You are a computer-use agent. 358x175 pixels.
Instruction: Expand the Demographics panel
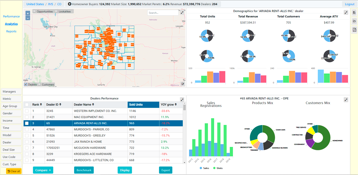[346, 13]
